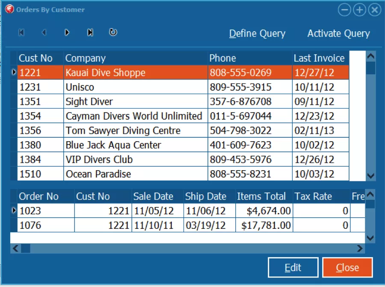
Task: Click row indicator beside order 1023
Action: 14,210
